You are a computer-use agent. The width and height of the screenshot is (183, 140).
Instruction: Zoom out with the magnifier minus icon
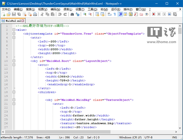click(x=90, y=14)
